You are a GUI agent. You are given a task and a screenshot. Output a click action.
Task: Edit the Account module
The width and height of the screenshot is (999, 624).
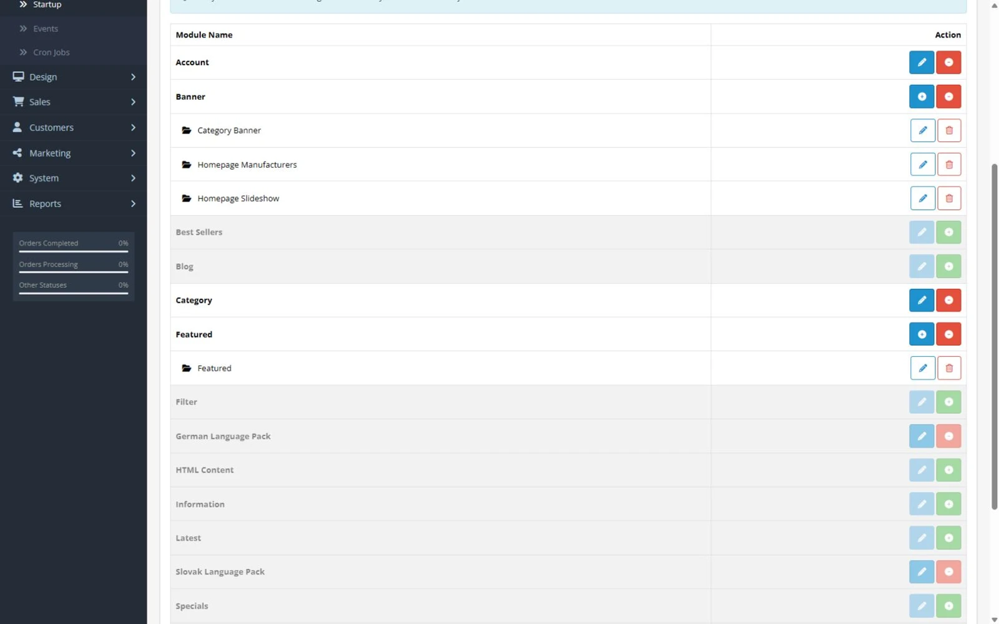922,62
